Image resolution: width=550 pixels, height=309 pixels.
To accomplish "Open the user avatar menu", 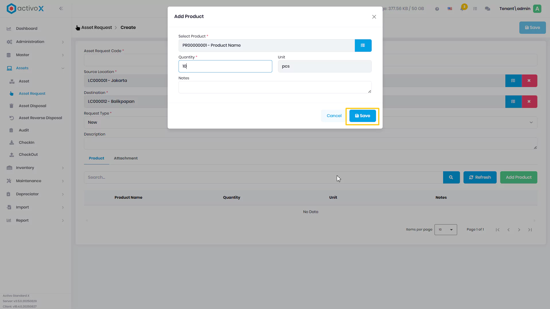I will (x=537, y=9).
